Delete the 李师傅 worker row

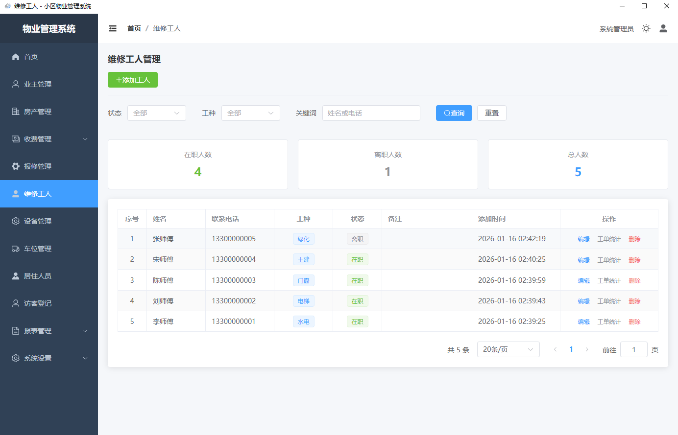click(634, 322)
